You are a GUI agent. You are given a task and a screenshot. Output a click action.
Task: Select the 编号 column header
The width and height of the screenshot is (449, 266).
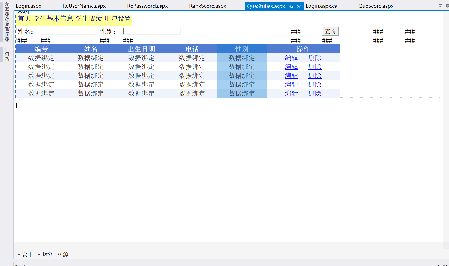click(41, 49)
